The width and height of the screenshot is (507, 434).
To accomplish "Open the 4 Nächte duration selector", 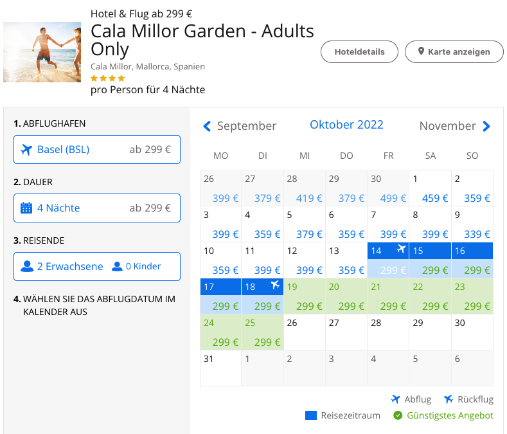I will pos(97,208).
